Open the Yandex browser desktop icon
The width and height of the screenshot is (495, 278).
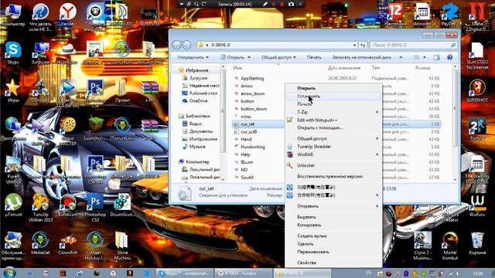[x=67, y=14]
